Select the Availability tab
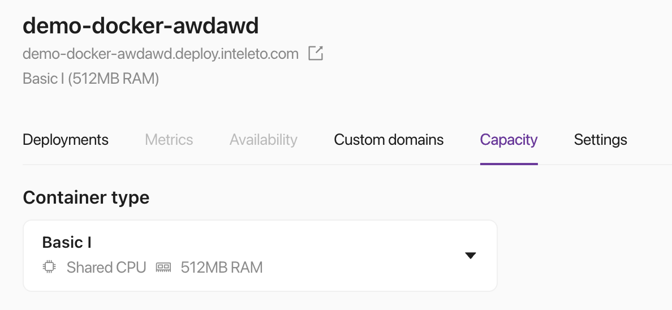This screenshot has height=310, width=672. click(x=263, y=140)
